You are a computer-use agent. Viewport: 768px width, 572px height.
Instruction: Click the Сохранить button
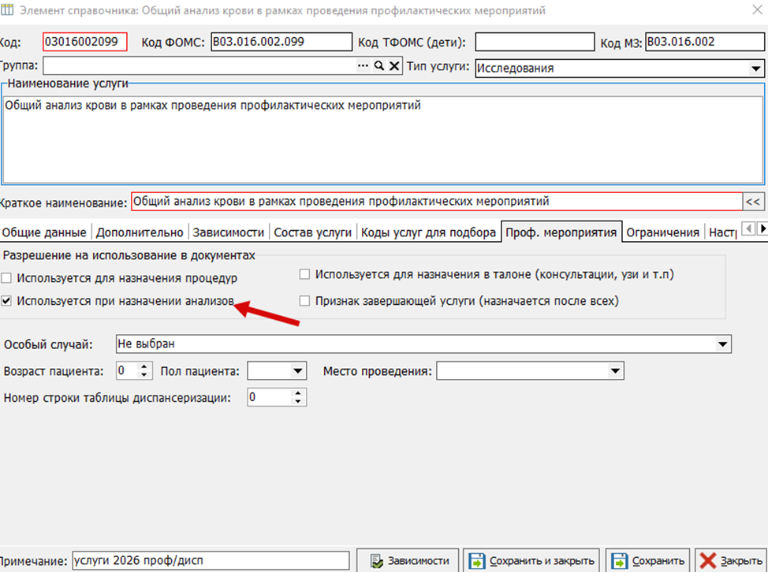click(x=648, y=561)
